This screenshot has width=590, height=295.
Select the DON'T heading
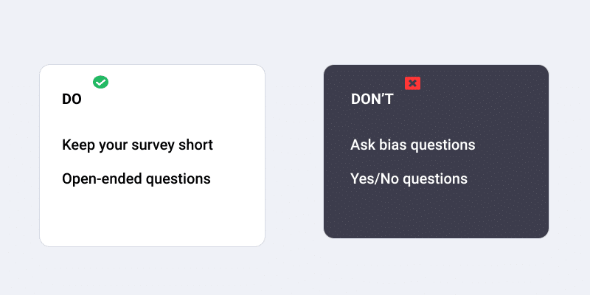click(x=372, y=100)
